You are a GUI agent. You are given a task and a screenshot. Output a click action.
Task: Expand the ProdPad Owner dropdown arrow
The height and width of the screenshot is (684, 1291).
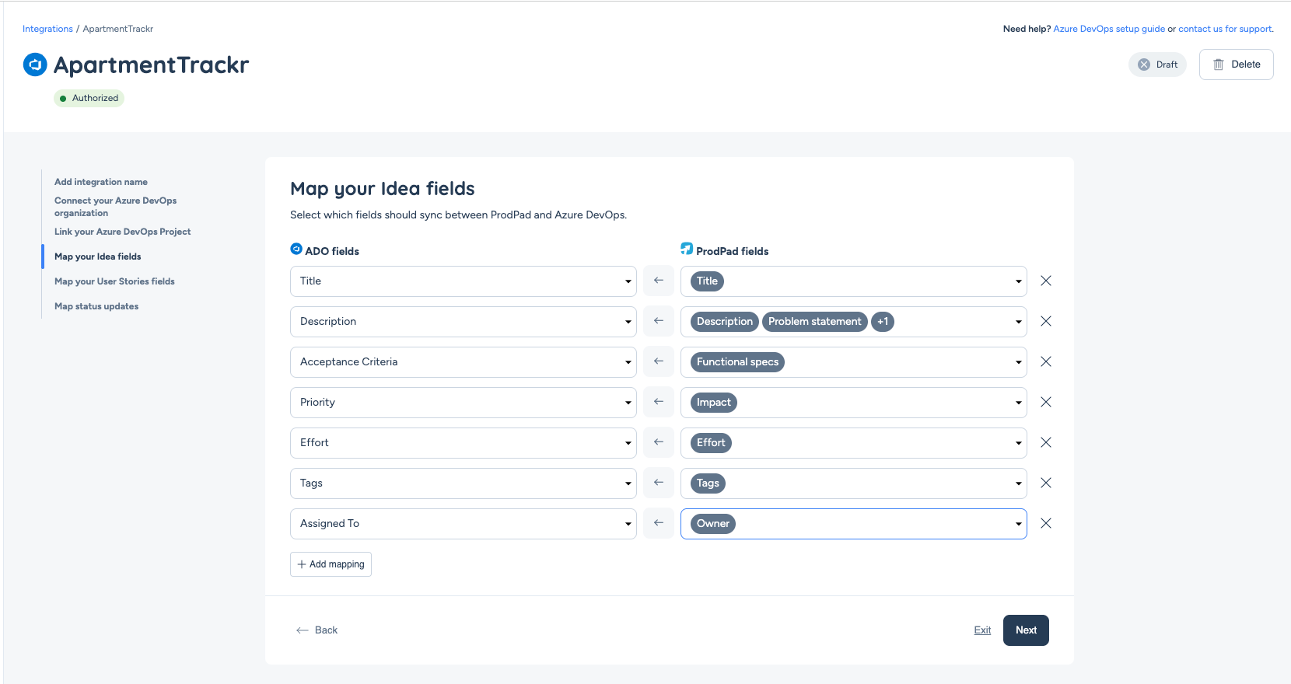(x=1018, y=524)
